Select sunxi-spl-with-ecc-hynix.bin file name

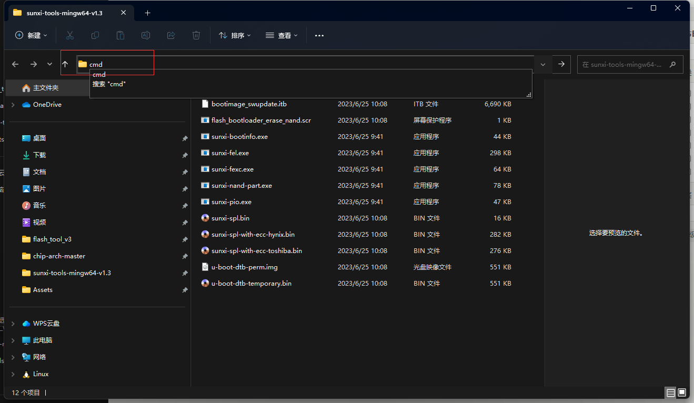click(253, 234)
